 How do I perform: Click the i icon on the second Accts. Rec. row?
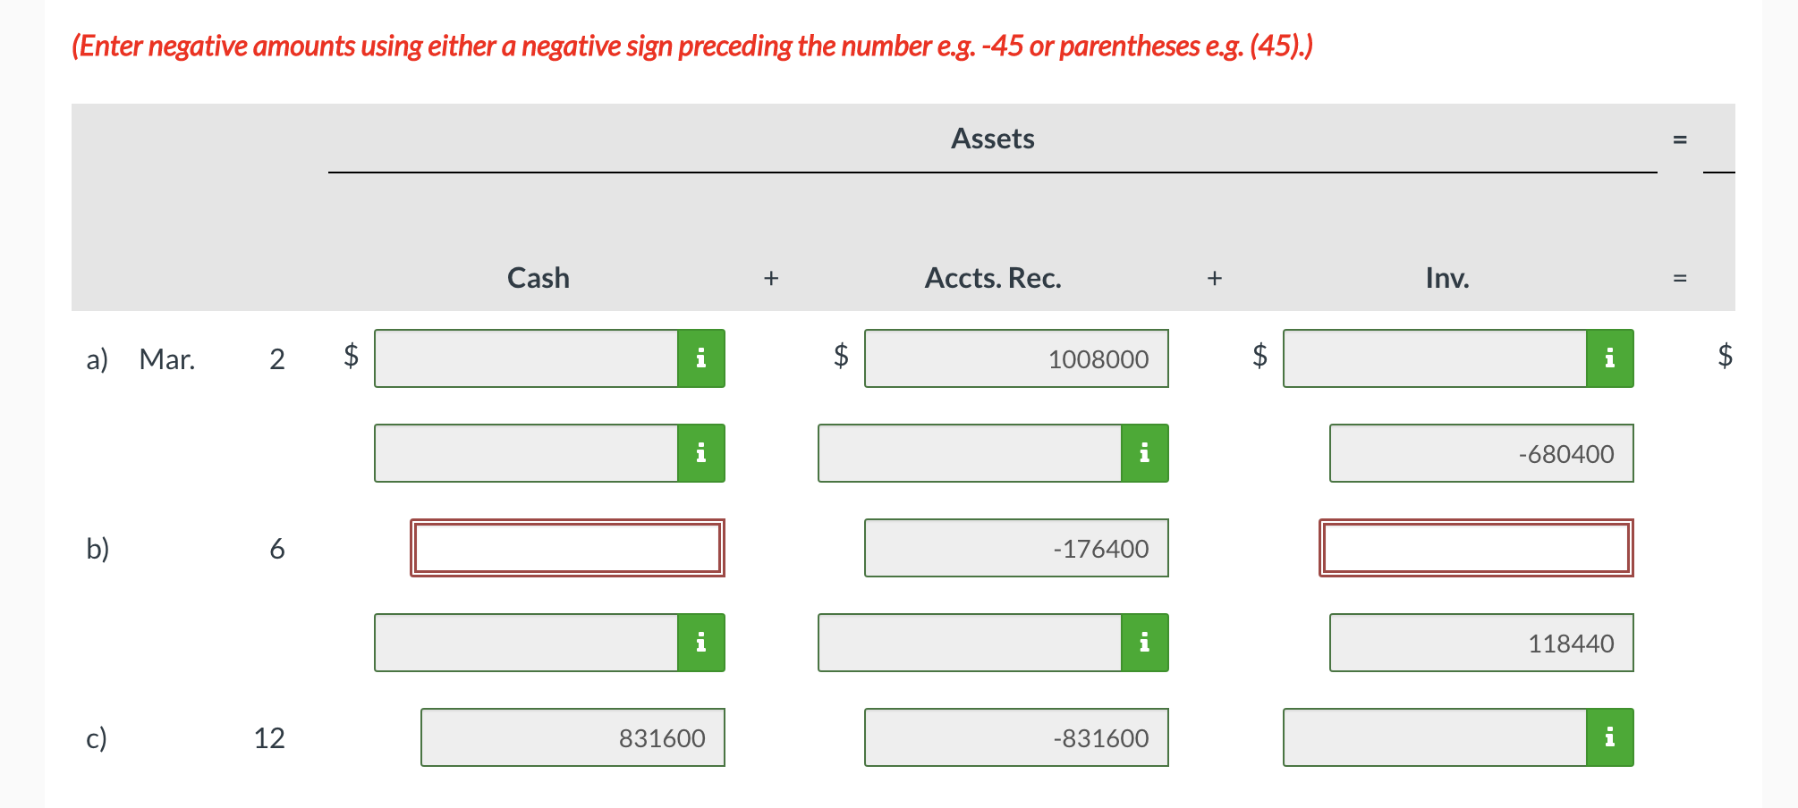(1144, 453)
